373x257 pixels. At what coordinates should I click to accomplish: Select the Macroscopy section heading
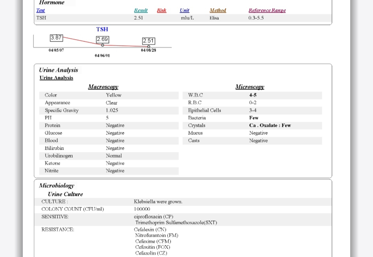click(x=103, y=87)
